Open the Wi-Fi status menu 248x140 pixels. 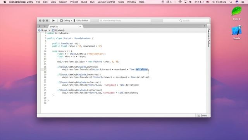pos(180,2)
